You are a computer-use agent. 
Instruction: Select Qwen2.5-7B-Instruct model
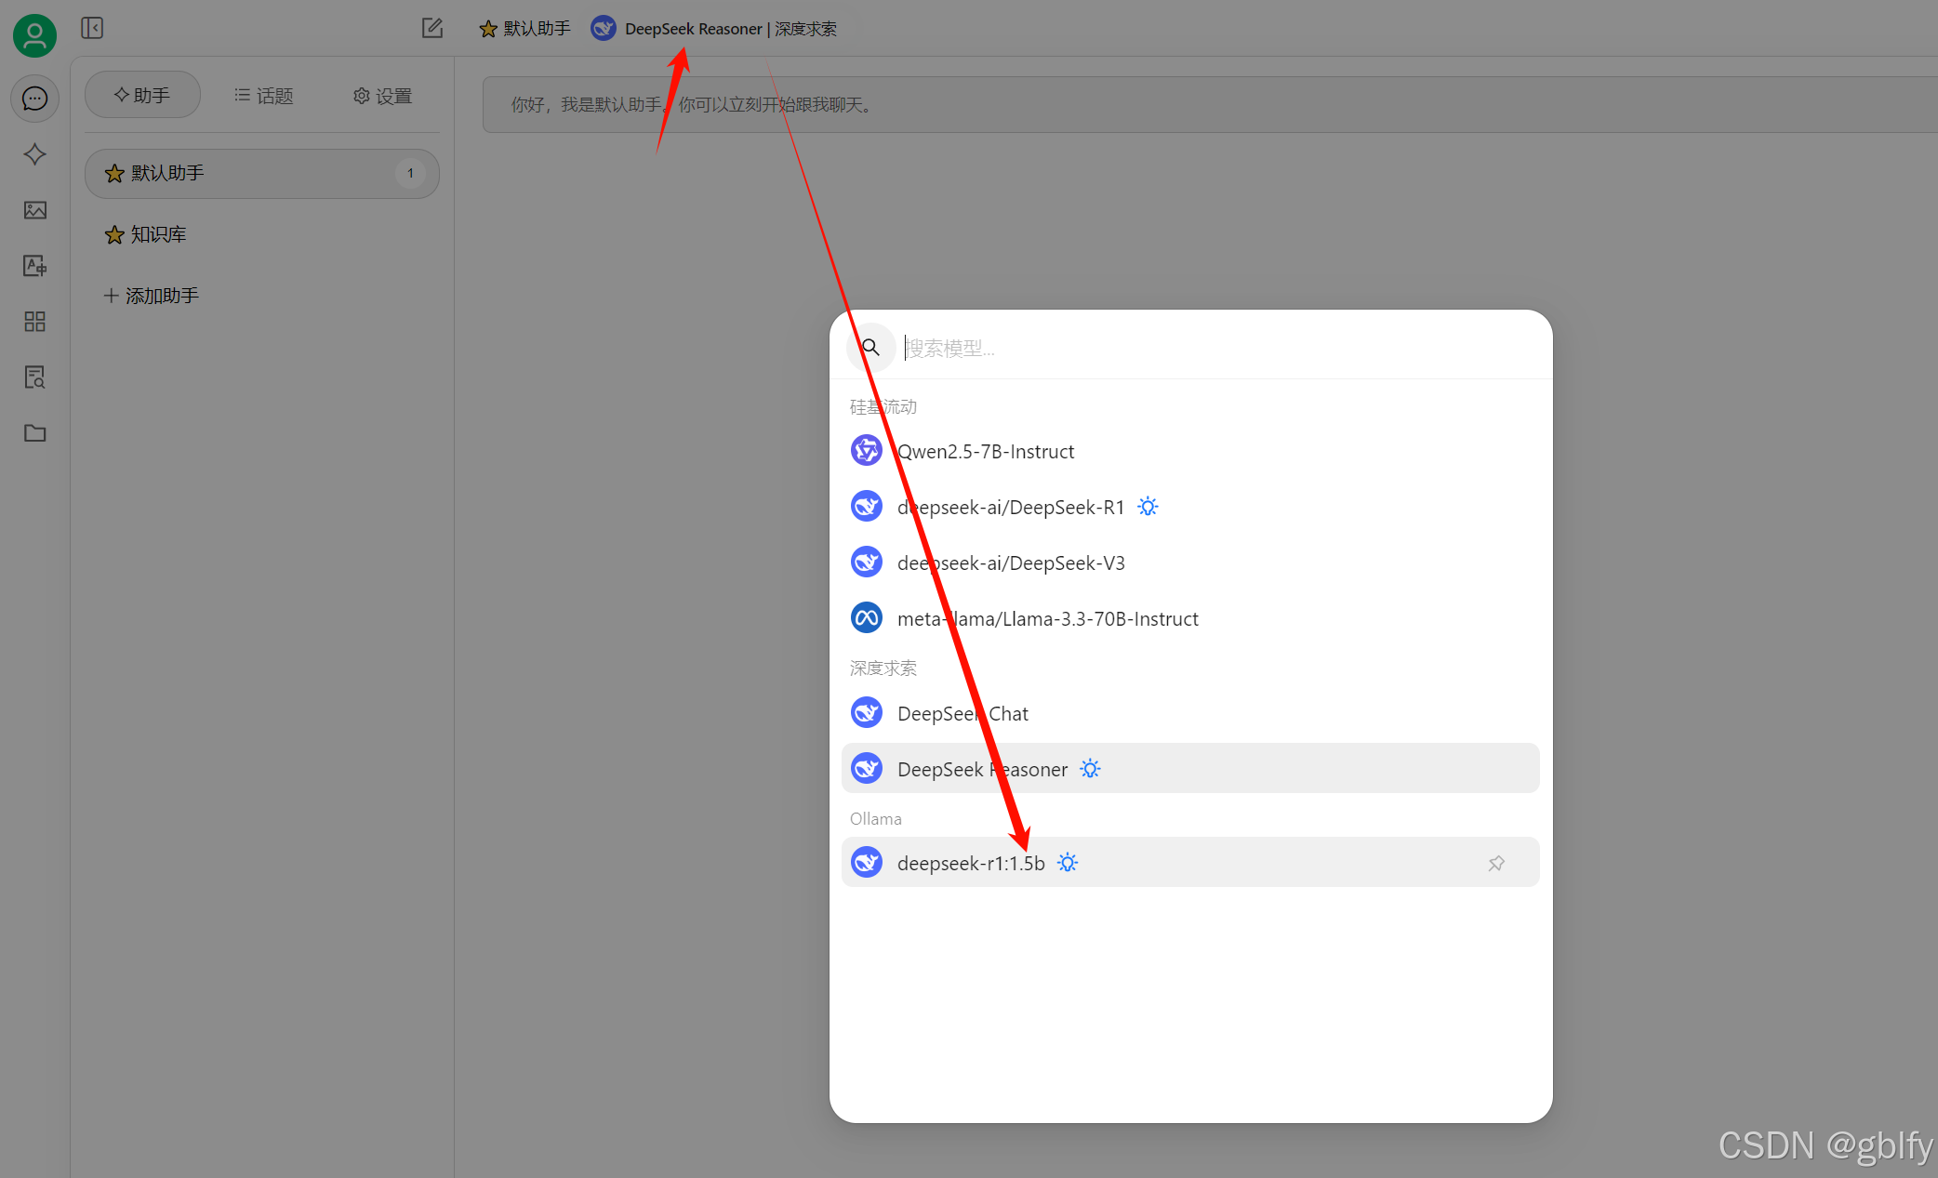[985, 452]
